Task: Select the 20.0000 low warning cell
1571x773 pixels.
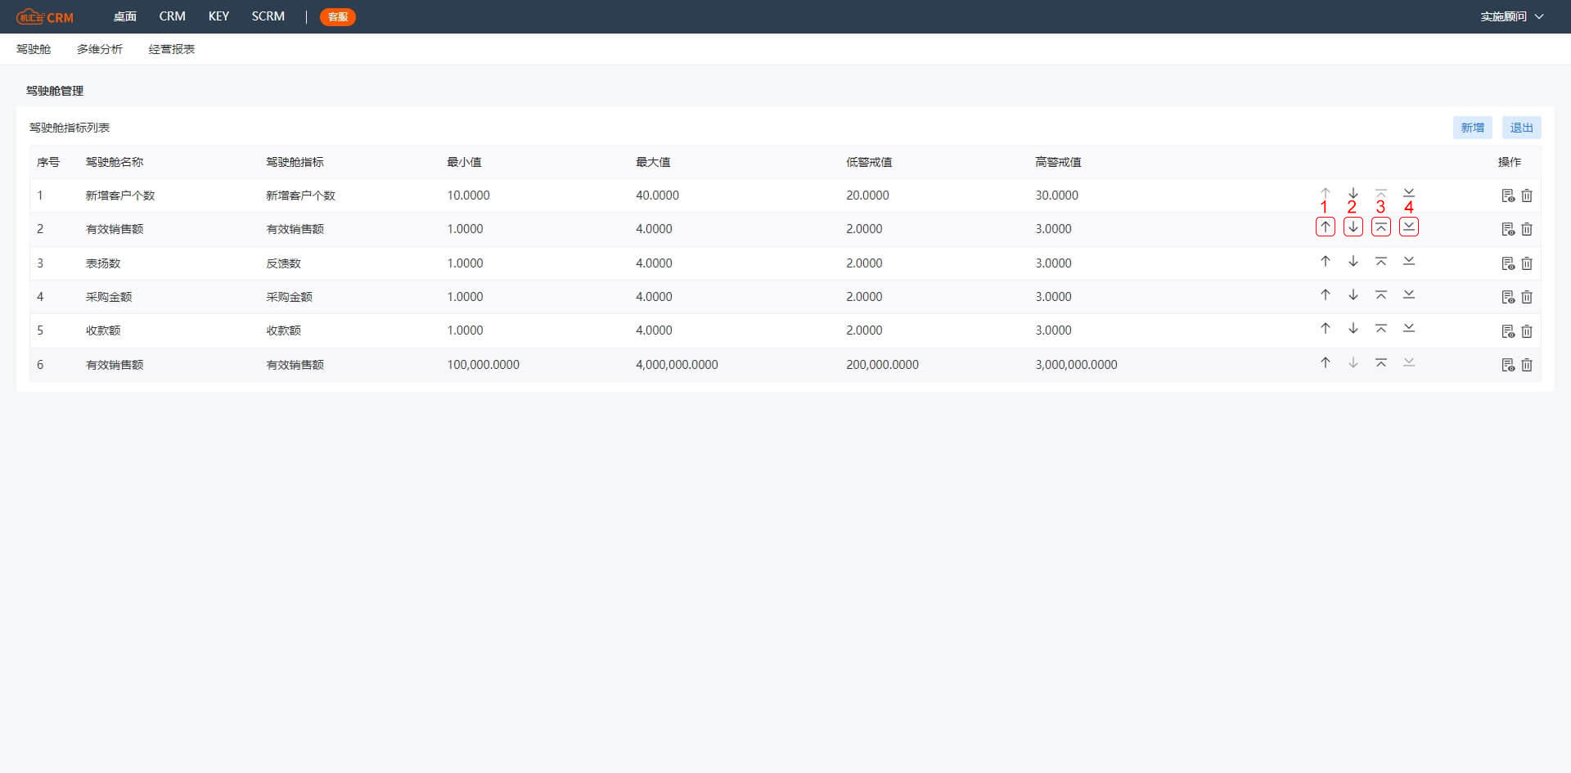Action: (x=868, y=195)
